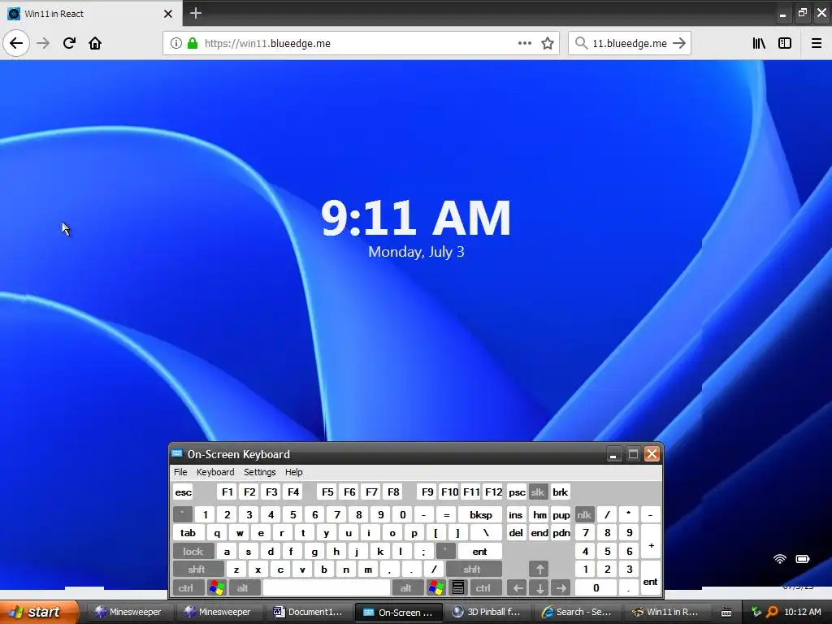The height and width of the screenshot is (624, 832).
Task: Open Help menu in On-Screen Keyboard
Action: click(x=293, y=472)
